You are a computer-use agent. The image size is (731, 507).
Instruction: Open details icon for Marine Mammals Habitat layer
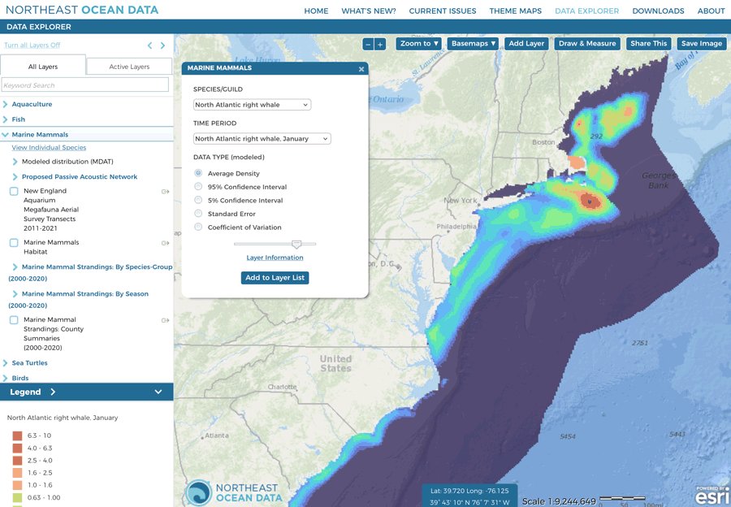(x=165, y=243)
